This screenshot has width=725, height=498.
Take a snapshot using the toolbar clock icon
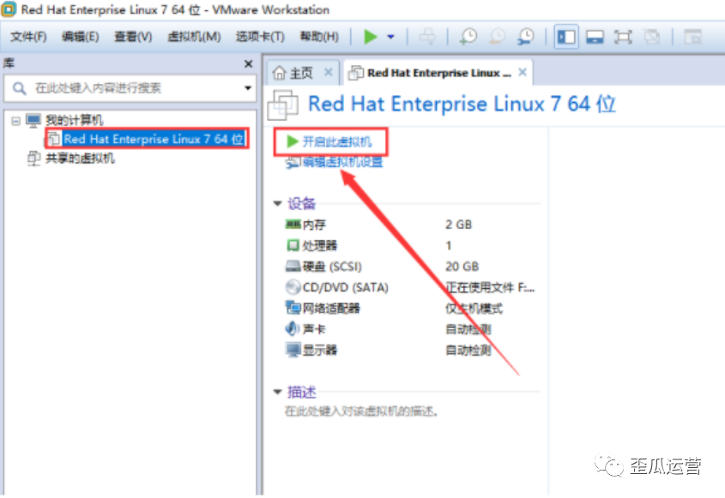pyautogui.click(x=468, y=37)
